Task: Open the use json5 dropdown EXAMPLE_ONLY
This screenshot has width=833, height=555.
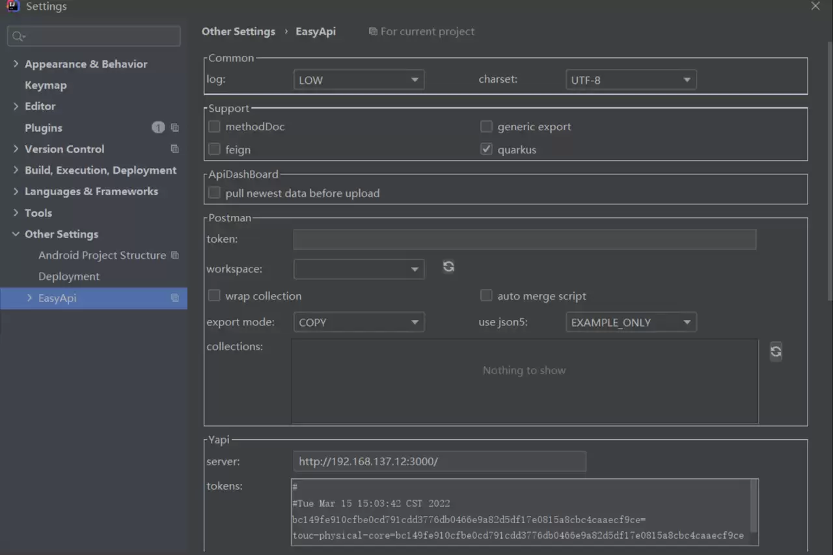Action: tap(631, 322)
